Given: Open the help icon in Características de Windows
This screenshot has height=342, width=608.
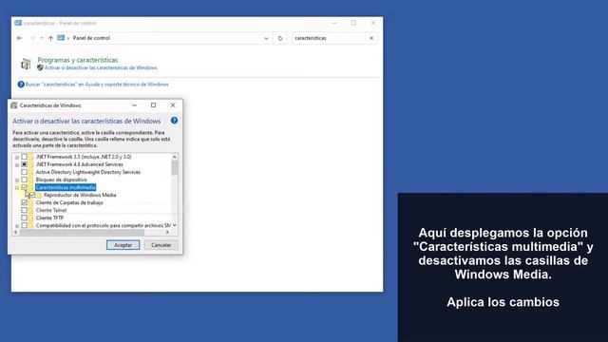Looking at the screenshot, I should click(174, 121).
